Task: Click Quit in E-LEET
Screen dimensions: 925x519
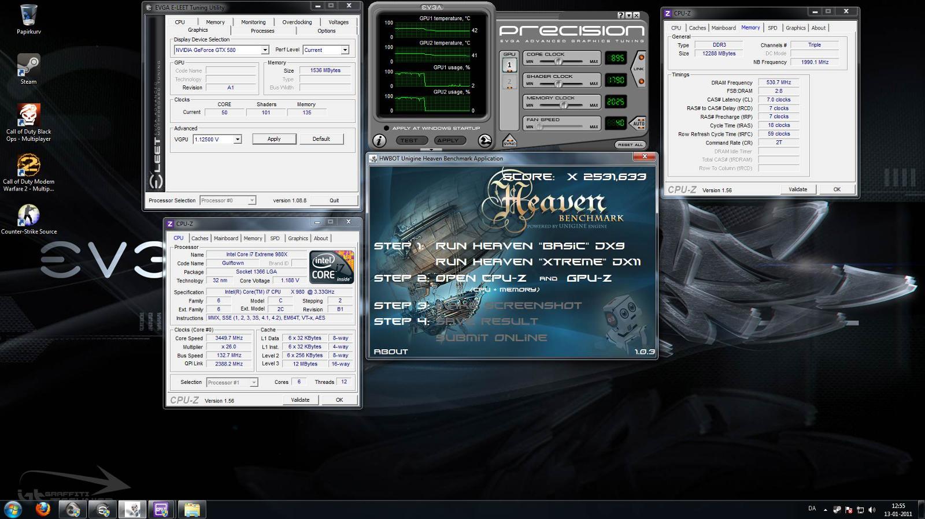Action: 334,200
